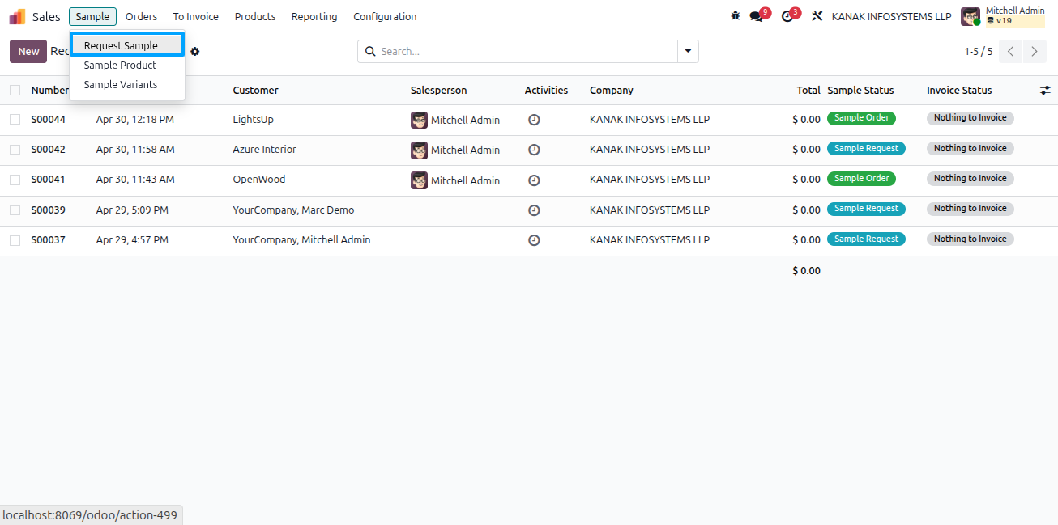Open the Configuration menu
1058x525 pixels.
(385, 16)
